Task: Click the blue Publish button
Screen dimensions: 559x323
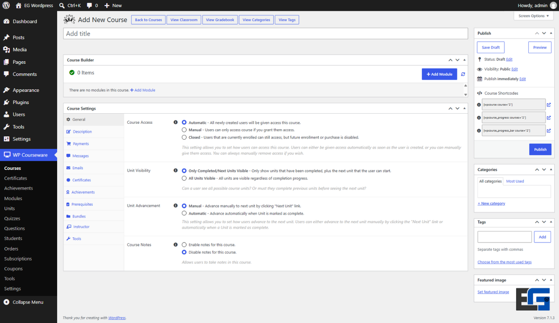Action: click(540, 149)
